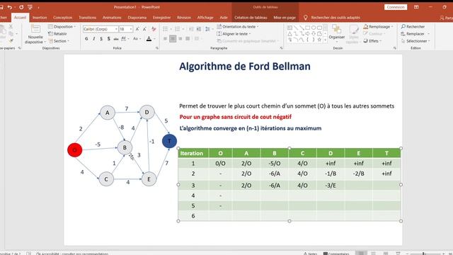Select the red O node in the graph
The width and height of the screenshot is (453, 255).
74,150
